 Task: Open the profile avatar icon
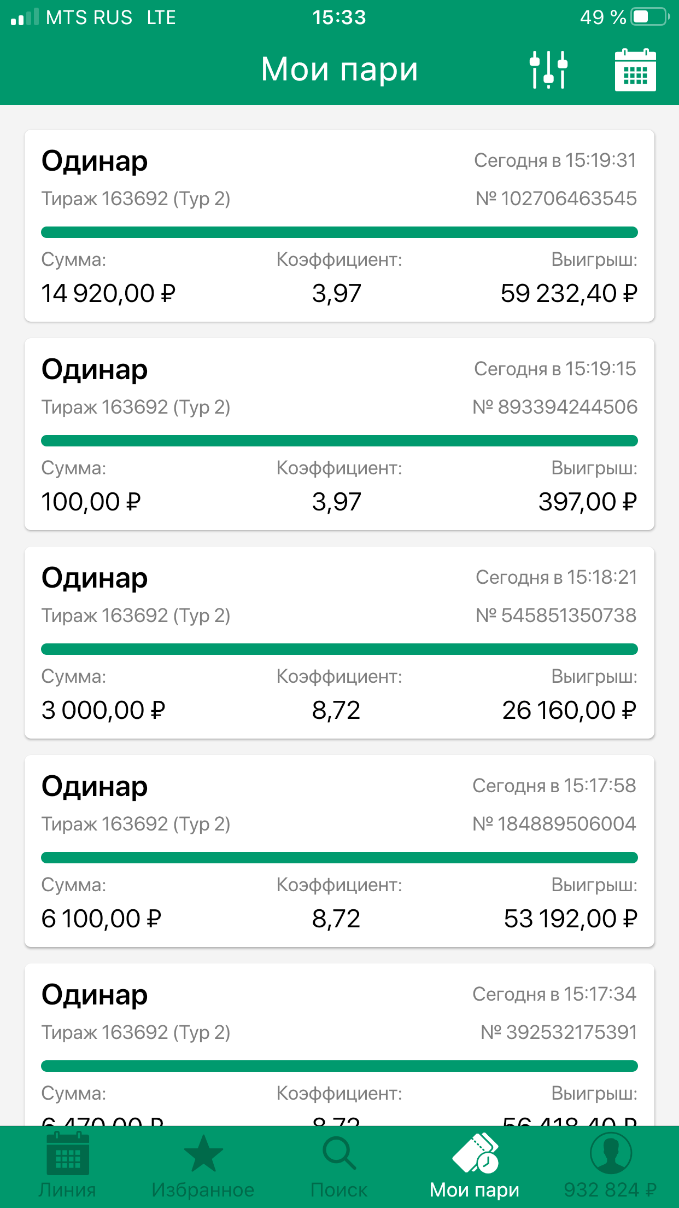coord(611,1153)
